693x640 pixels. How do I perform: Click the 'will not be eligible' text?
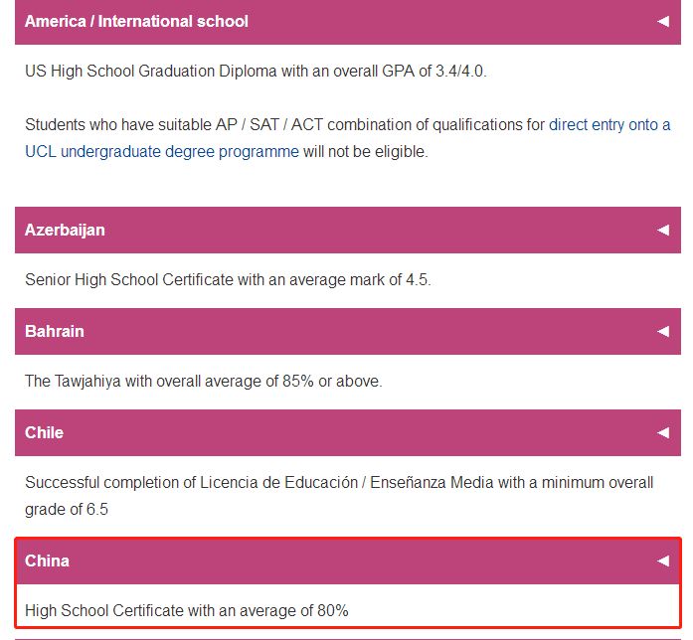pos(366,152)
